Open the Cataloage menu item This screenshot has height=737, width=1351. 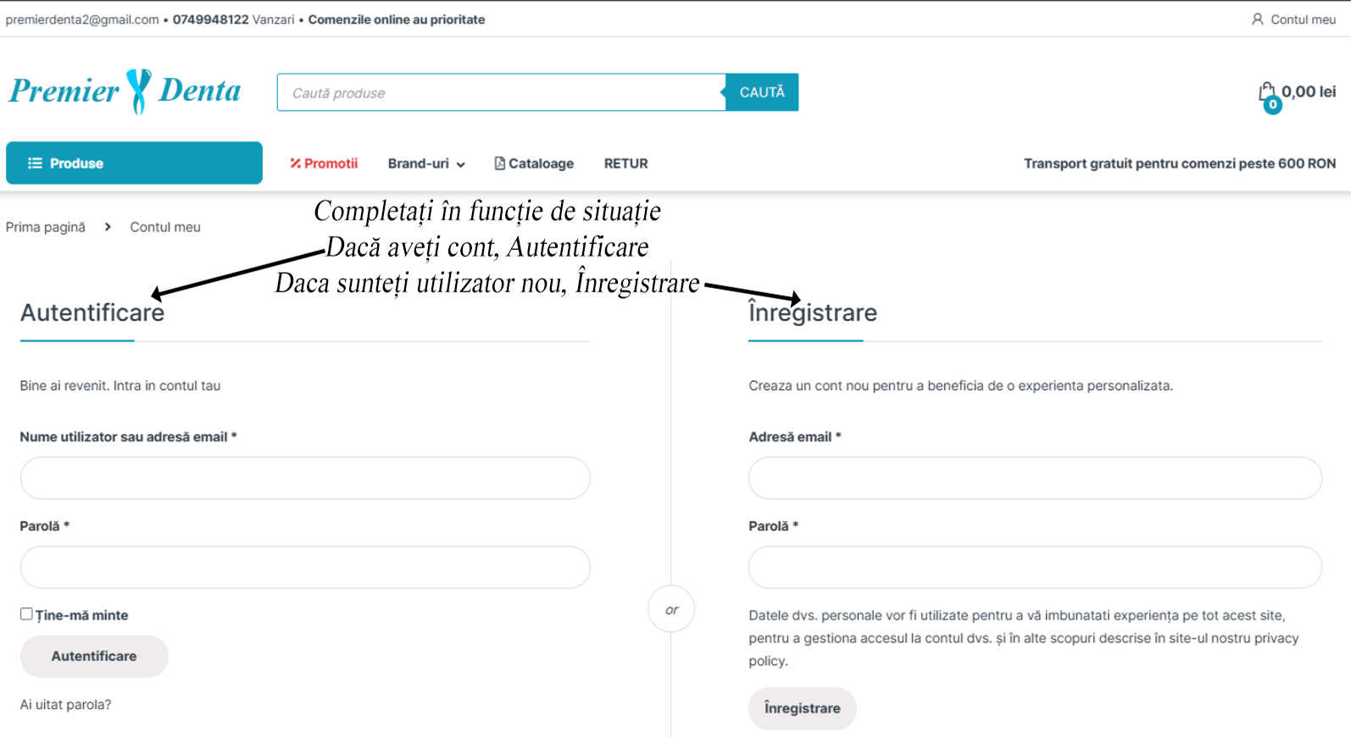(534, 163)
